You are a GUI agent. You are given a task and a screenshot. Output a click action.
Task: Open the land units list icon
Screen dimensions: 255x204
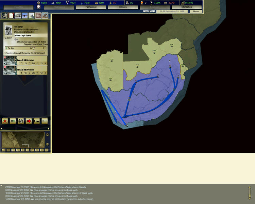(18, 16)
